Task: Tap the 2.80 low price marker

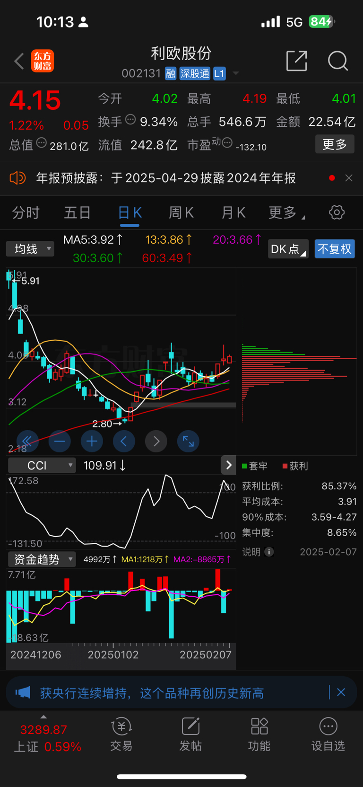Action: pos(107,424)
